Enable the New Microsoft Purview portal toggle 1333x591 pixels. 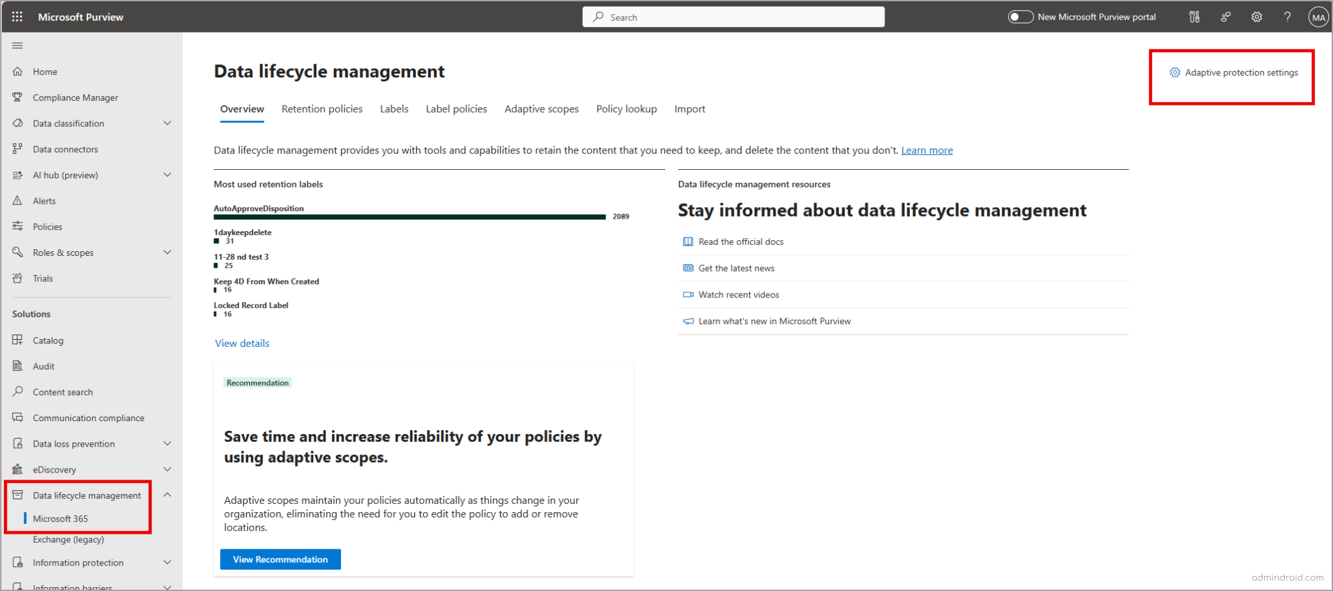pos(1021,16)
